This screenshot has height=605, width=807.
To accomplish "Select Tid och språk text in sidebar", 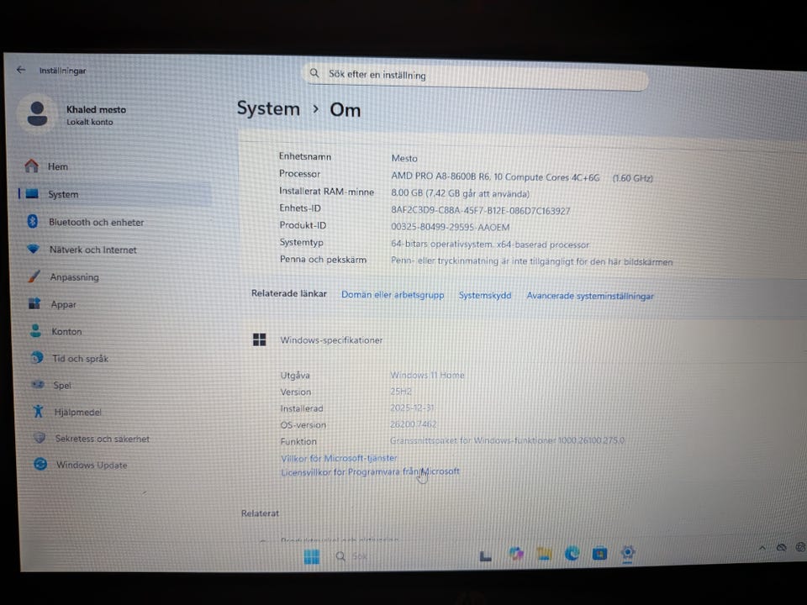I will pyautogui.click(x=81, y=359).
